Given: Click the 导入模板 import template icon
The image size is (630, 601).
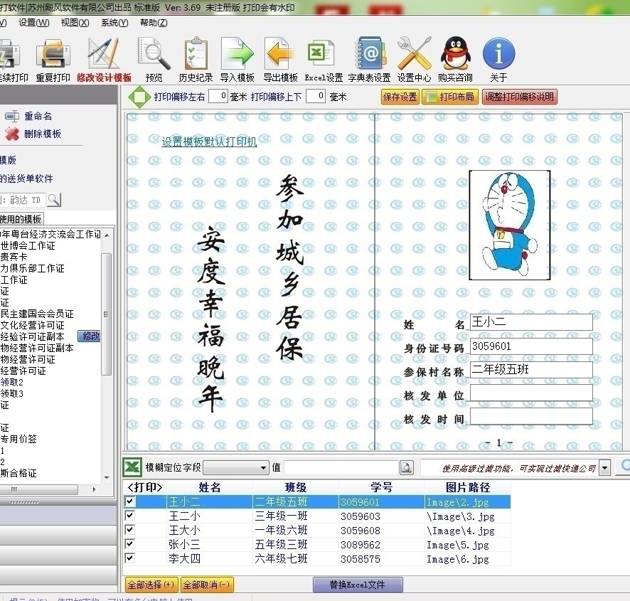Looking at the screenshot, I should pyautogui.click(x=237, y=57).
